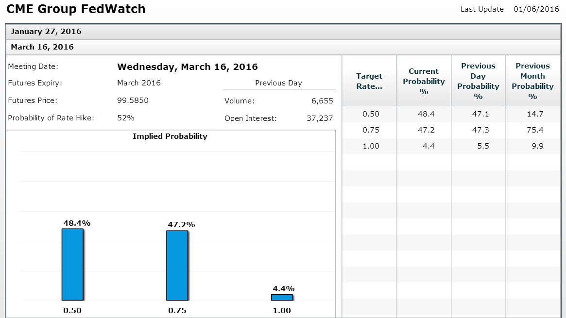Click the Meeting Date label

tap(33, 67)
